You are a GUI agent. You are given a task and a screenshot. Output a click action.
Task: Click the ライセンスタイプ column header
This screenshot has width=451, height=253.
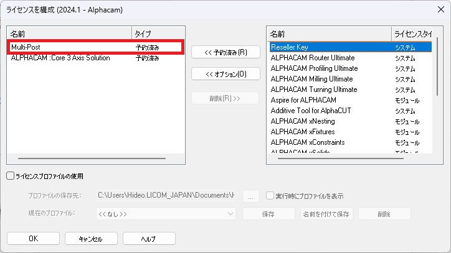click(412, 34)
